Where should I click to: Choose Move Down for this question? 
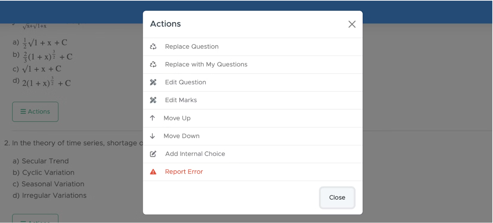(x=253, y=136)
